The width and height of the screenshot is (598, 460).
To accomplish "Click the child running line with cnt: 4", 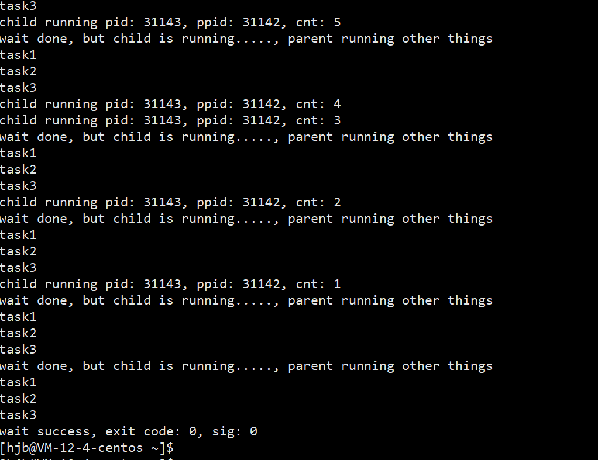I will (x=170, y=104).
